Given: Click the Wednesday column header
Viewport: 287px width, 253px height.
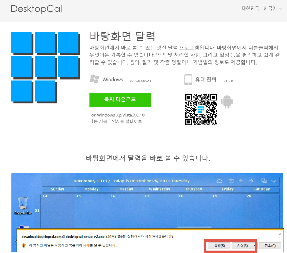Looking at the screenshot, I should coord(159,189).
